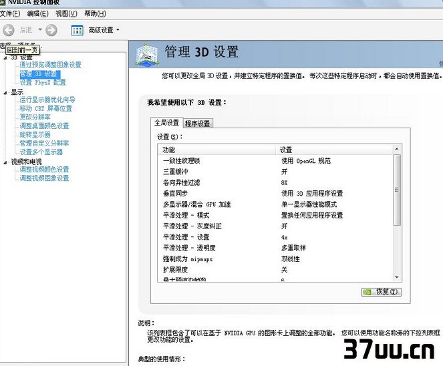Select the 扩展限度 row

click(x=275, y=270)
